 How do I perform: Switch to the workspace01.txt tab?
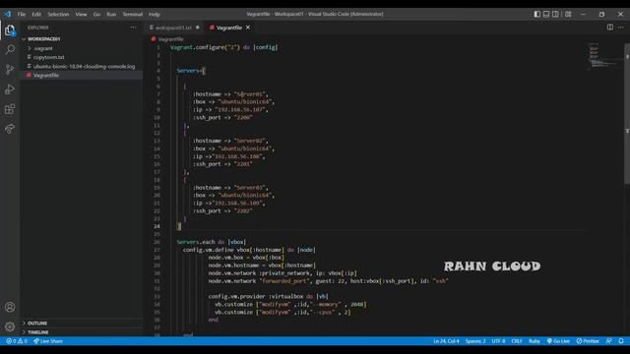[x=174, y=28]
